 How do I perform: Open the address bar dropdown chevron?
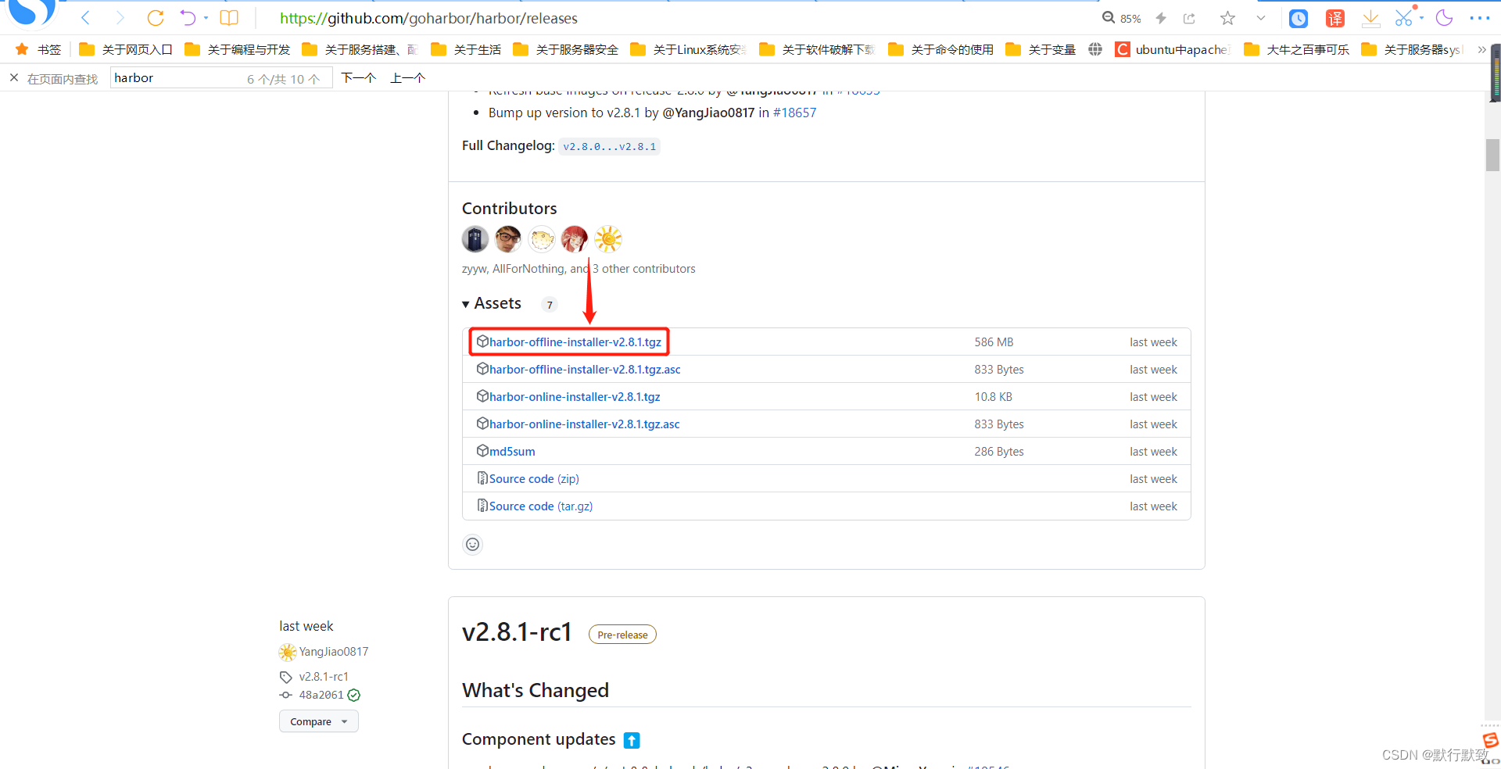click(x=1261, y=18)
